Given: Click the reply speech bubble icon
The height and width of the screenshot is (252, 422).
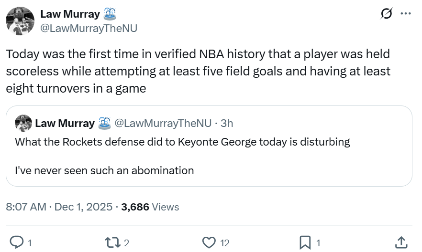Looking at the screenshot, I should coord(17,242).
